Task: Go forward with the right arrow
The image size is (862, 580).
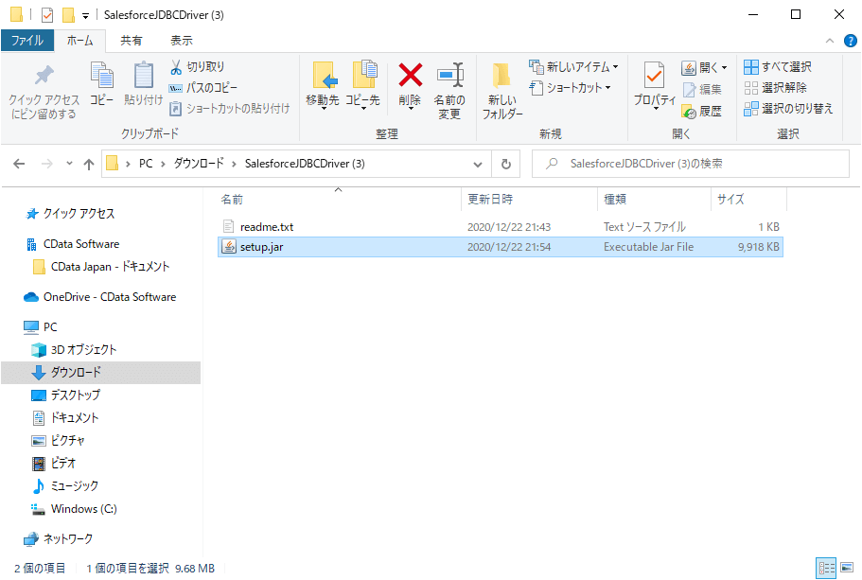Action: (x=47, y=164)
